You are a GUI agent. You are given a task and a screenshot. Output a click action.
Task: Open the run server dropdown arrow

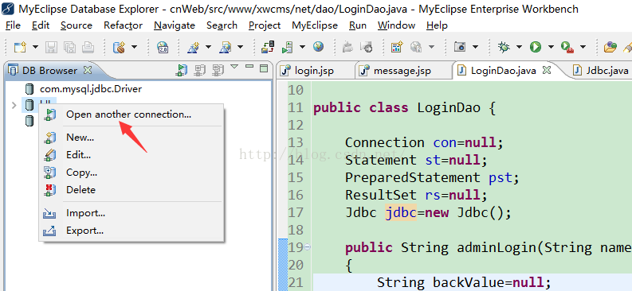click(302, 47)
